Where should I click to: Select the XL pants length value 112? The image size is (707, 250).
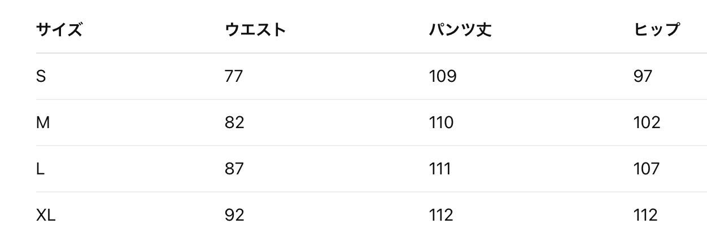[x=441, y=215]
